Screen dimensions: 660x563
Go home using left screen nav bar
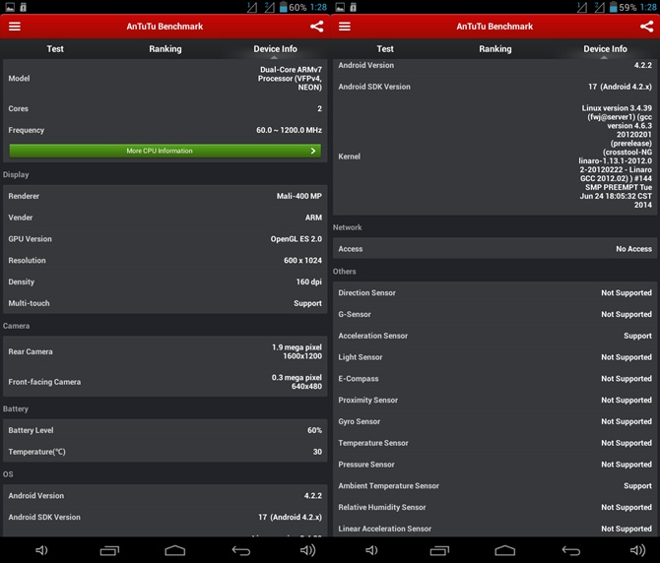[175, 550]
